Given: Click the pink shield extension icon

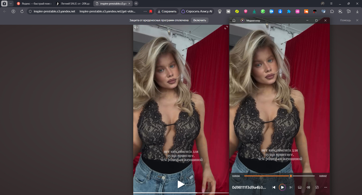Looking at the screenshot, I should (246, 11).
